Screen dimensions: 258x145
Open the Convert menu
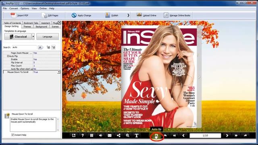[13, 8]
